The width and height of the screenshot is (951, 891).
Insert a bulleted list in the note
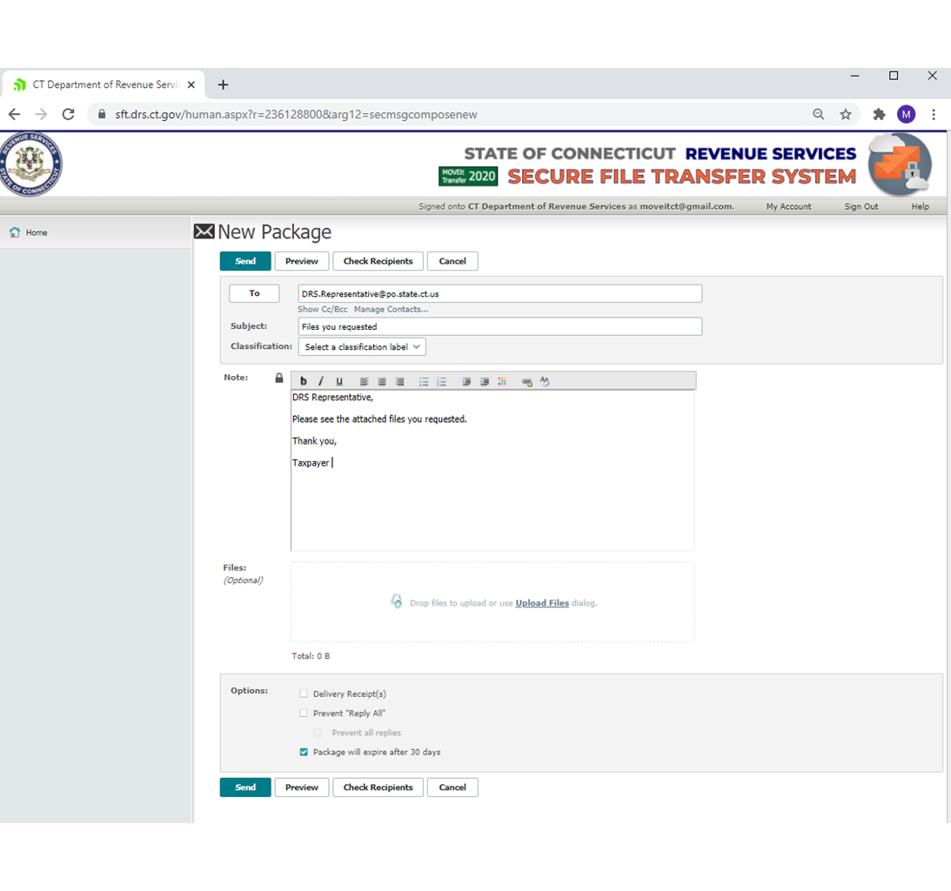pyautogui.click(x=424, y=382)
